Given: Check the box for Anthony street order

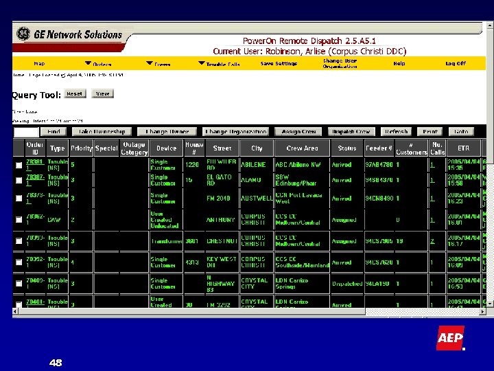Looking at the screenshot, I should pos(19,220).
